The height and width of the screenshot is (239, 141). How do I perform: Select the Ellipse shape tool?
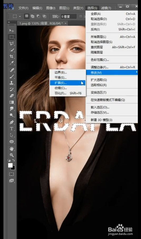[x=12, y=142]
